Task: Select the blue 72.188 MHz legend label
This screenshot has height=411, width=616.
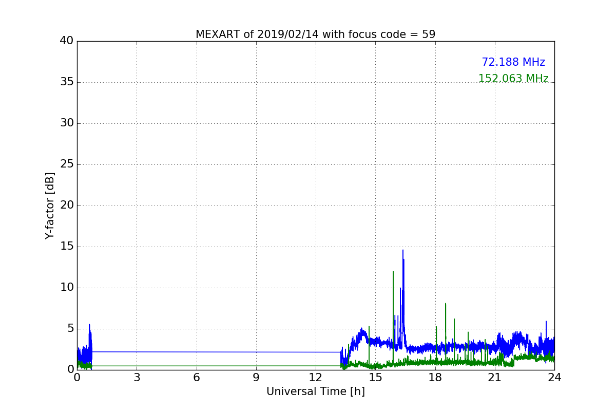Action: tap(513, 62)
